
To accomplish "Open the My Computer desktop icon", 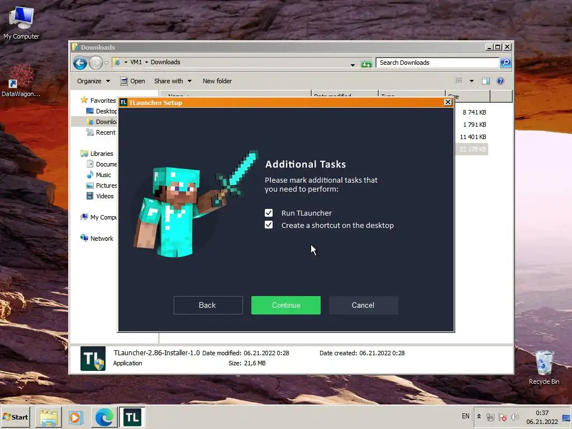I will [21, 22].
